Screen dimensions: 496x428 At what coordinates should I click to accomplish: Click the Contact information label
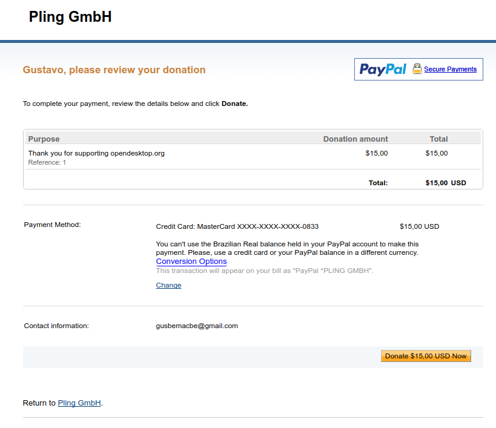(x=56, y=326)
